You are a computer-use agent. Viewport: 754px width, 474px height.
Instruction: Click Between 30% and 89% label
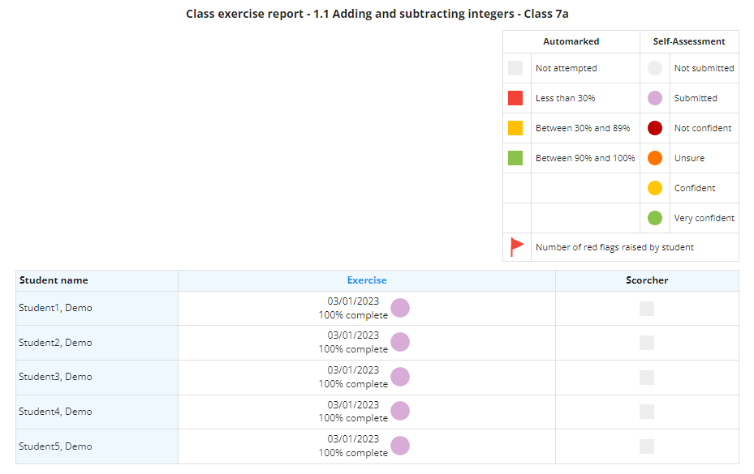point(583,128)
